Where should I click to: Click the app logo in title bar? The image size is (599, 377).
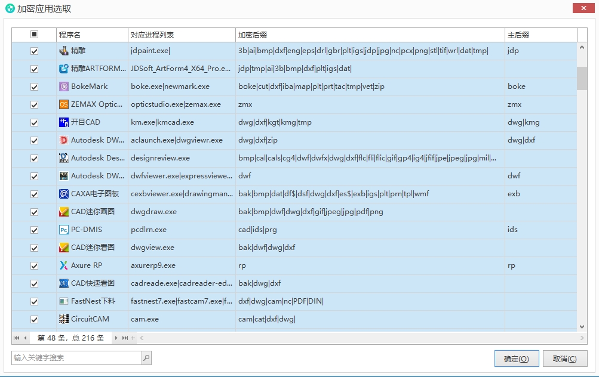pos(10,8)
